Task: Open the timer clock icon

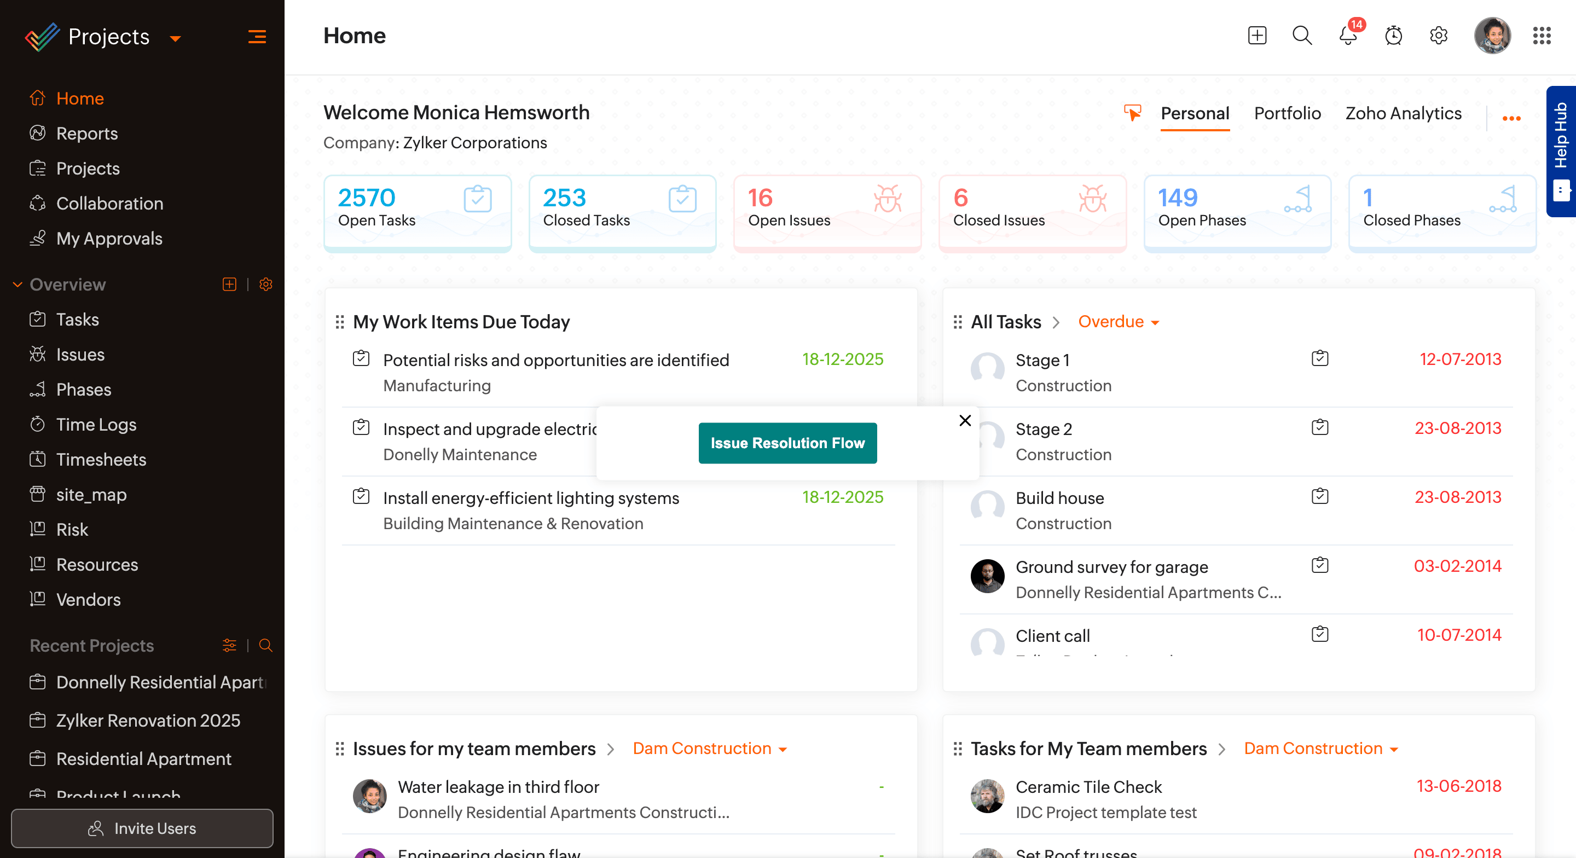Action: click(1393, 36)
